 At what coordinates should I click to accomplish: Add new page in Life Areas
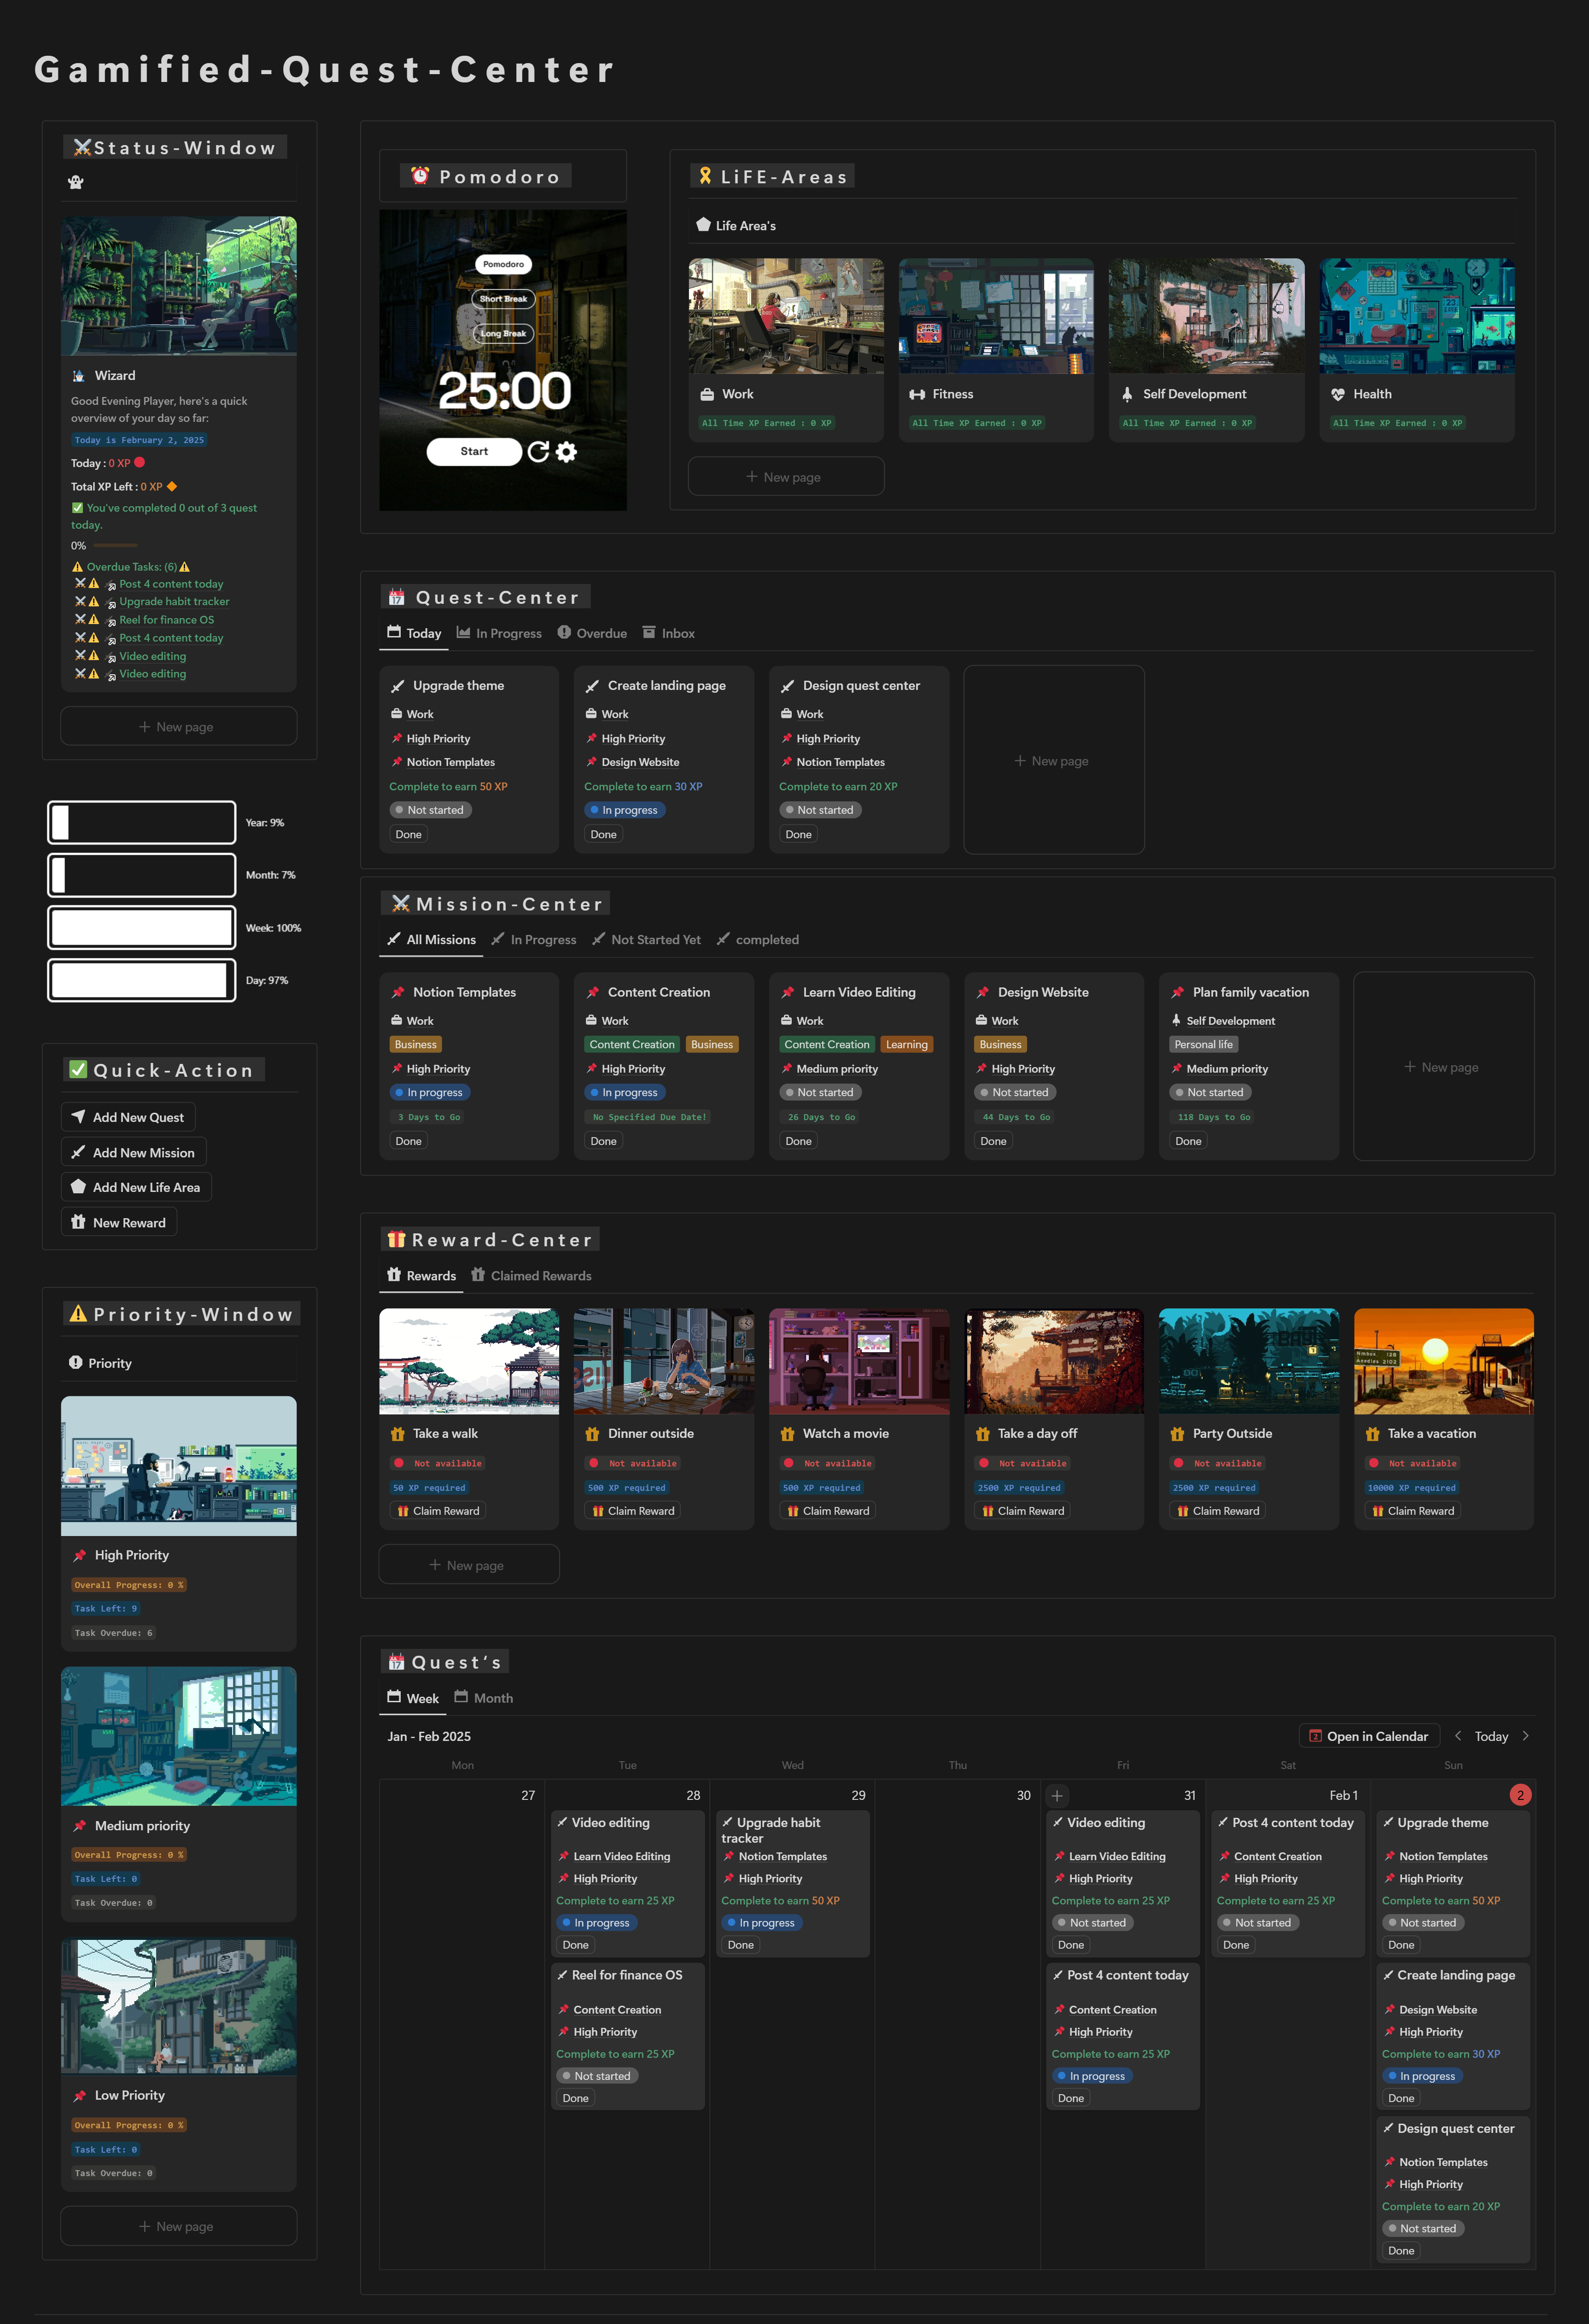tap(786, 477)
